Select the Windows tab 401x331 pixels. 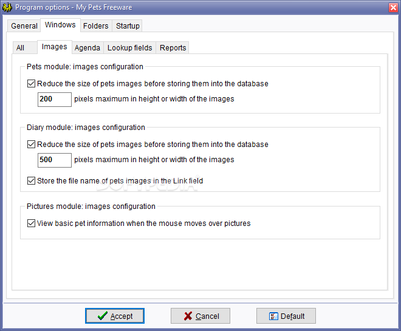(60, 25)
